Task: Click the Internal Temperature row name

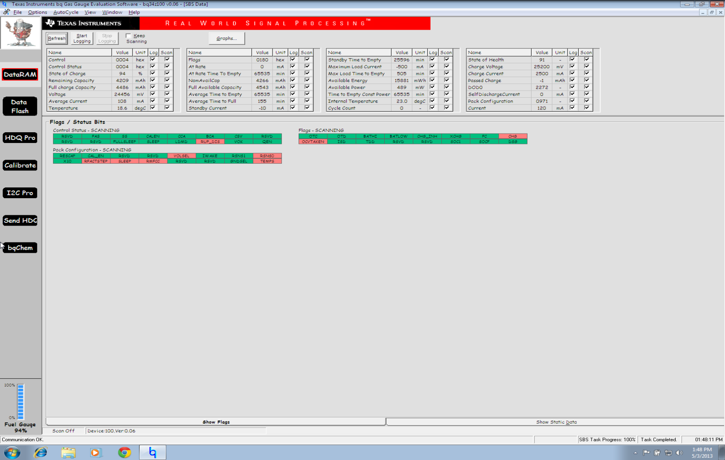Action: tap(353, 101)
